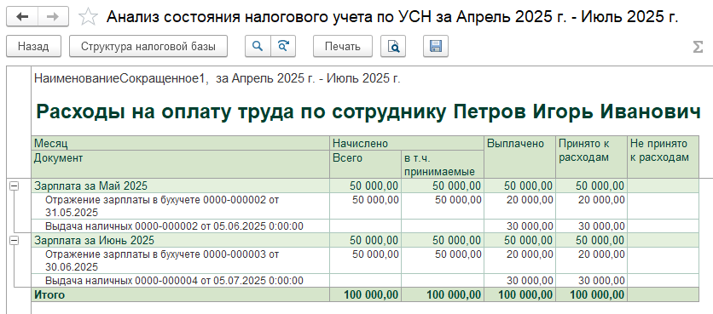The image size is (713, 314).
Task: Click the Месяц column header
Action: pos(181,144)
